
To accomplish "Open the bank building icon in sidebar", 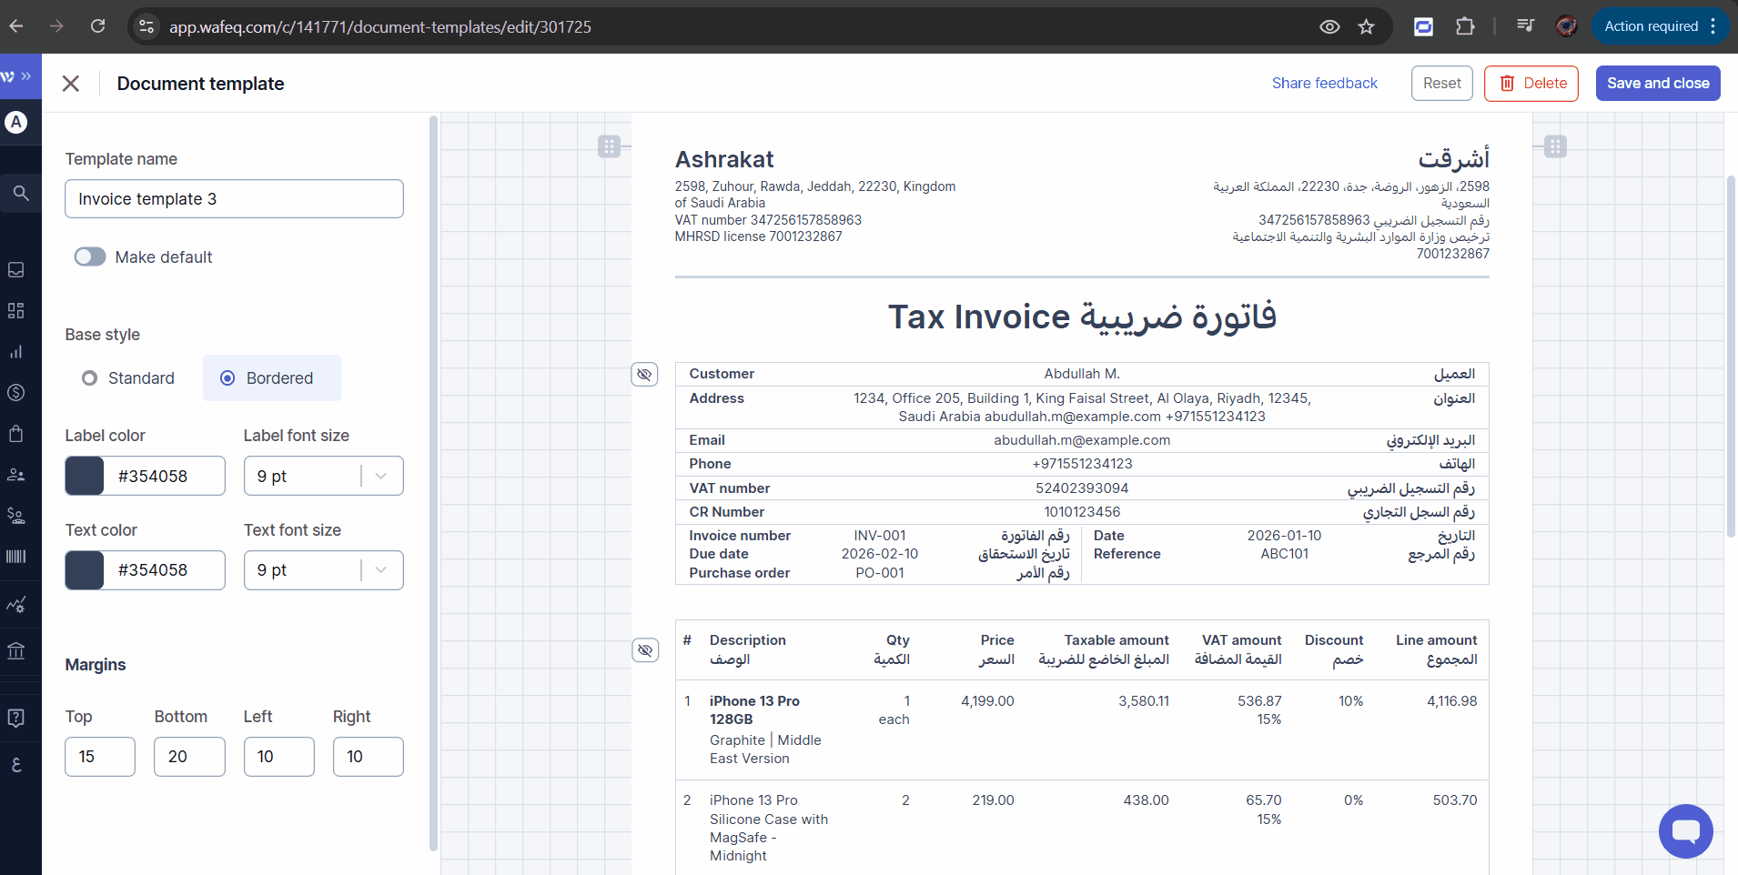I will click(x=15, y=651).
